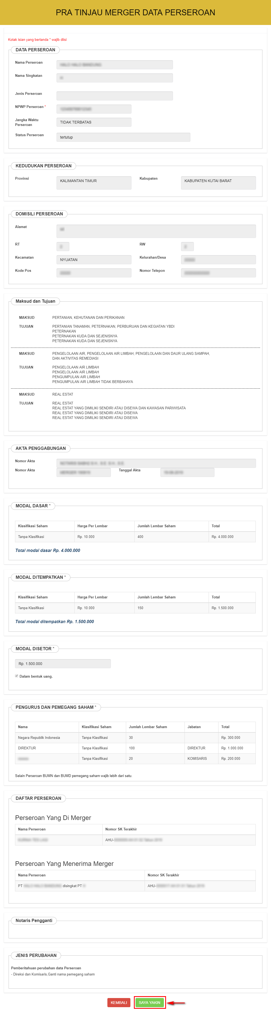
Task: Click the Provinsi field KALIMANTAN TIMUR
Action: tap(94, 183)
